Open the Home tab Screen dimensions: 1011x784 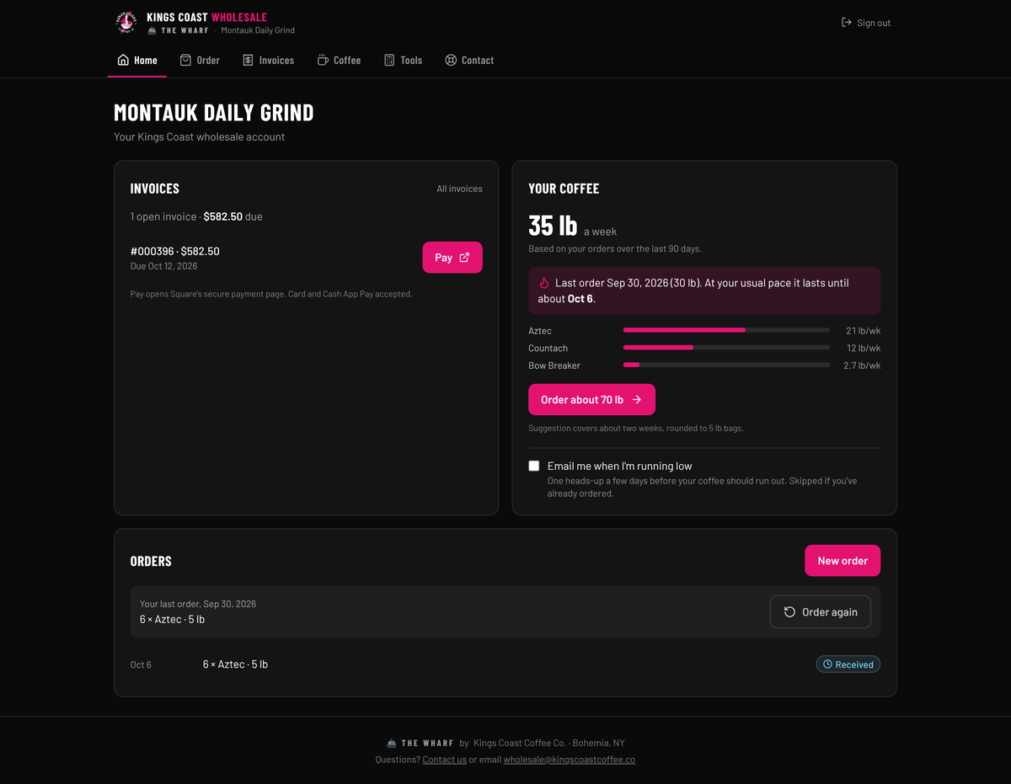click(x=137, y=60)
